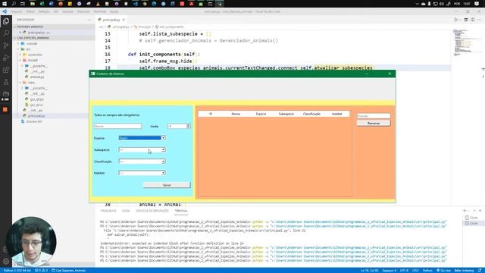Open the Executar menu
Screen dimensions: 485x273
(x=83, y=11)
